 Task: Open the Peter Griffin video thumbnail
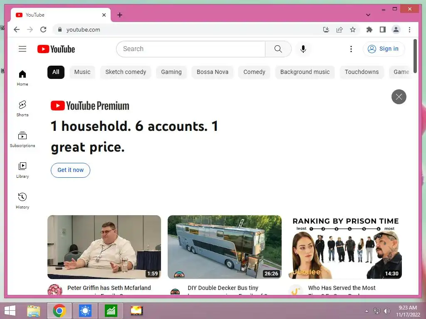point(104,247)
